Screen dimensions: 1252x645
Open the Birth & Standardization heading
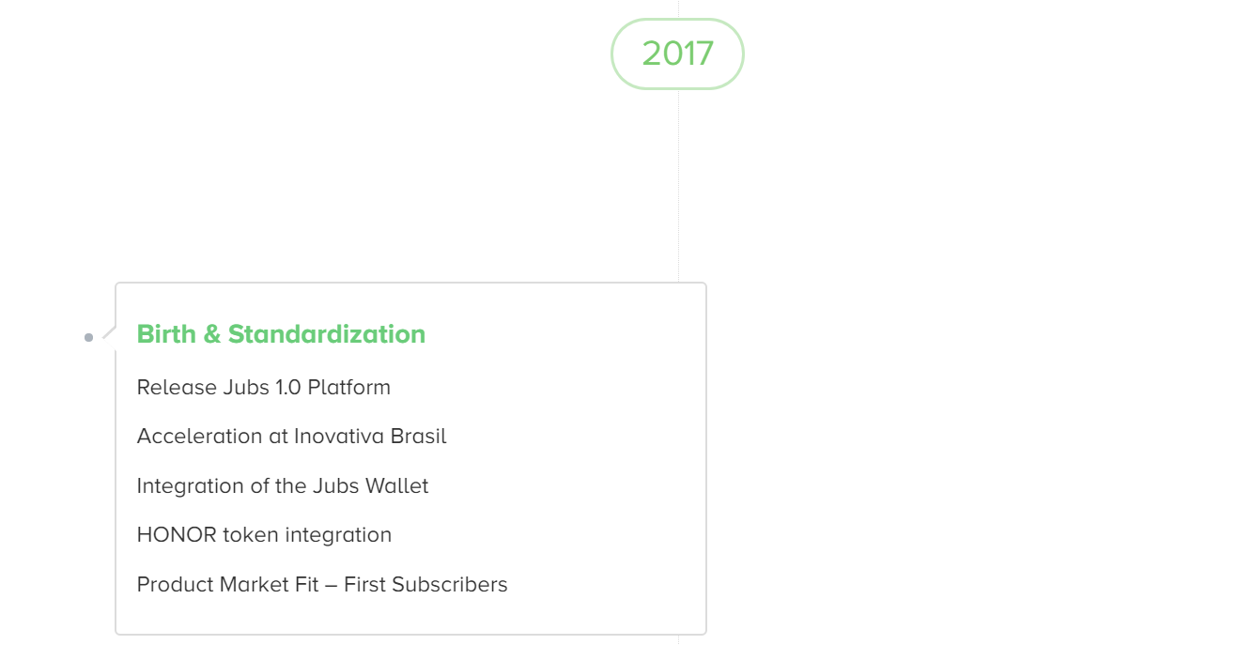(281, 334)
